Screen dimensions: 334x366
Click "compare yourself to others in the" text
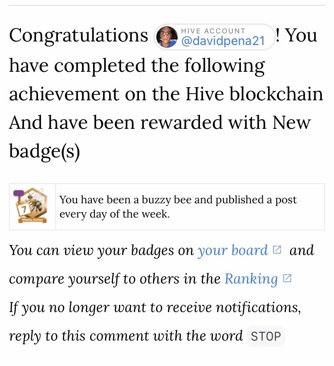coord(115,279)
